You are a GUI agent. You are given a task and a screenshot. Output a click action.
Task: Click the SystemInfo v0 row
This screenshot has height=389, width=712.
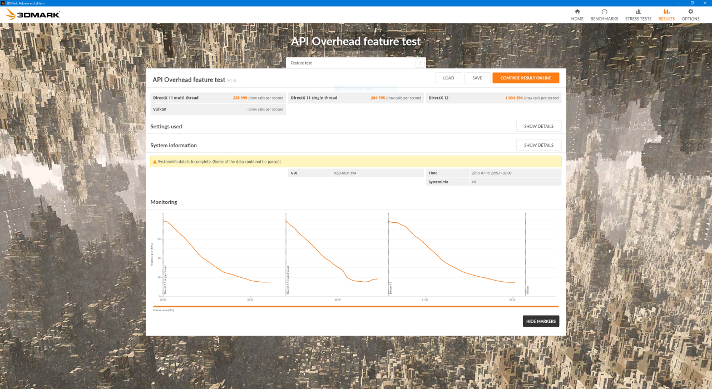(493, 182)
